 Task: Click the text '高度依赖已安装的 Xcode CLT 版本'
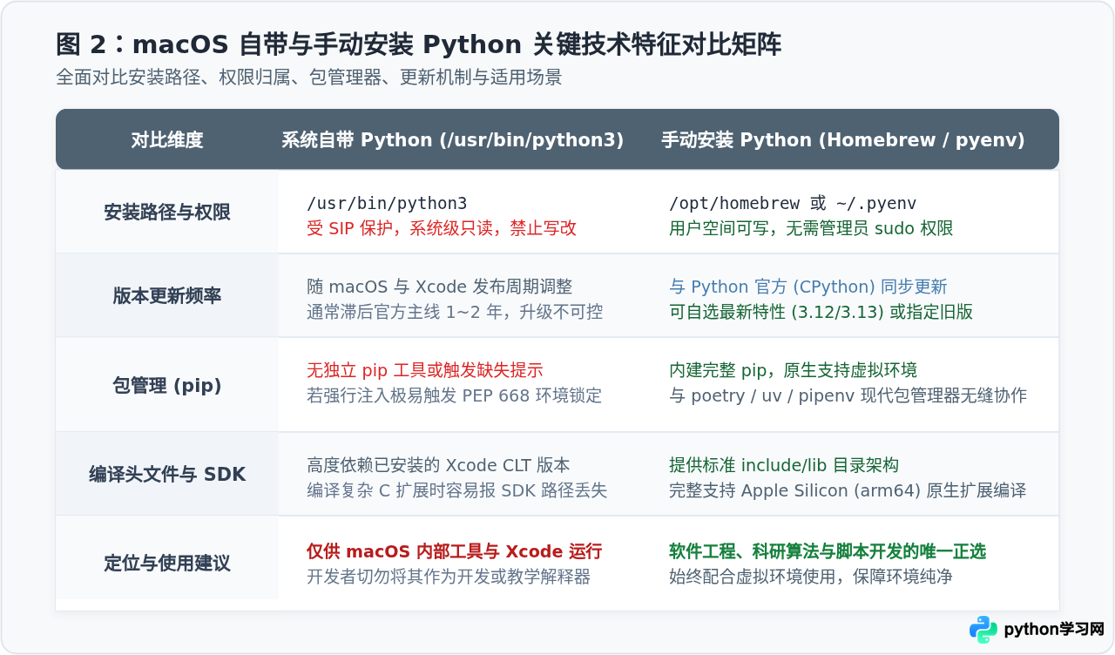point(438,465)
